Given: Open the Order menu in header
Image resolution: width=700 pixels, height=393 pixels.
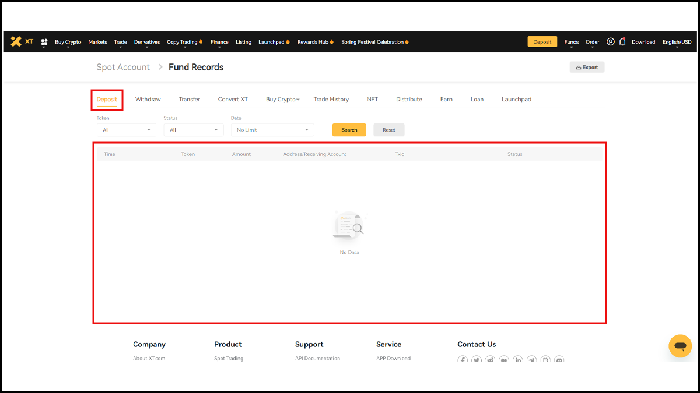Looking at the screenshot, I should click(x=593, y=42).
